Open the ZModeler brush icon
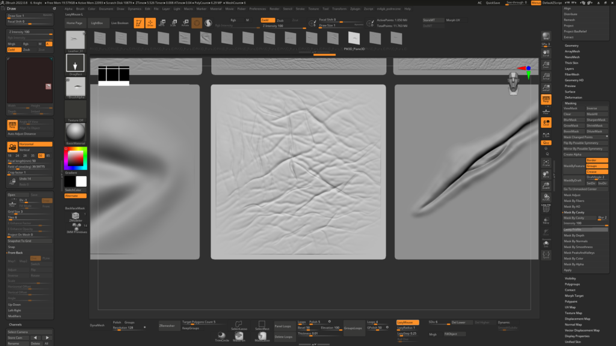The width and height of the screenshot is (616, 346). pos(75,216)
